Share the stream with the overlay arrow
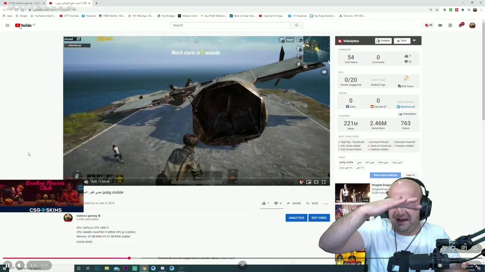Image resolution: width=485 pixels, height=272 pixels. (x=475, y=249)
